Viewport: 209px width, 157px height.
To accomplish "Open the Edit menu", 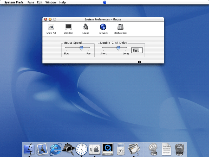I will pyautogui.click(x=40, y=2).
